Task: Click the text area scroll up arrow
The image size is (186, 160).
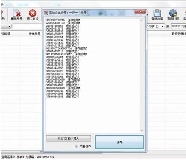Action: click(x=142, y=21)
